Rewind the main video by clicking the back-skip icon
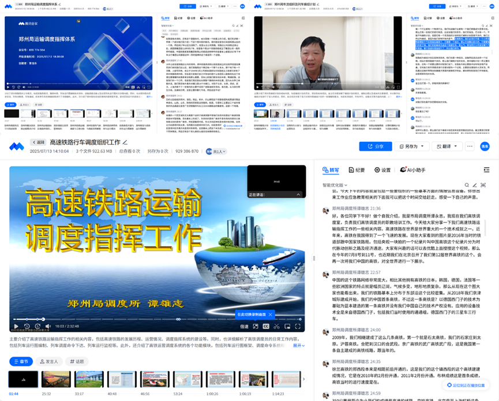This screenshot has height=401, width=499. pos(27,327)
